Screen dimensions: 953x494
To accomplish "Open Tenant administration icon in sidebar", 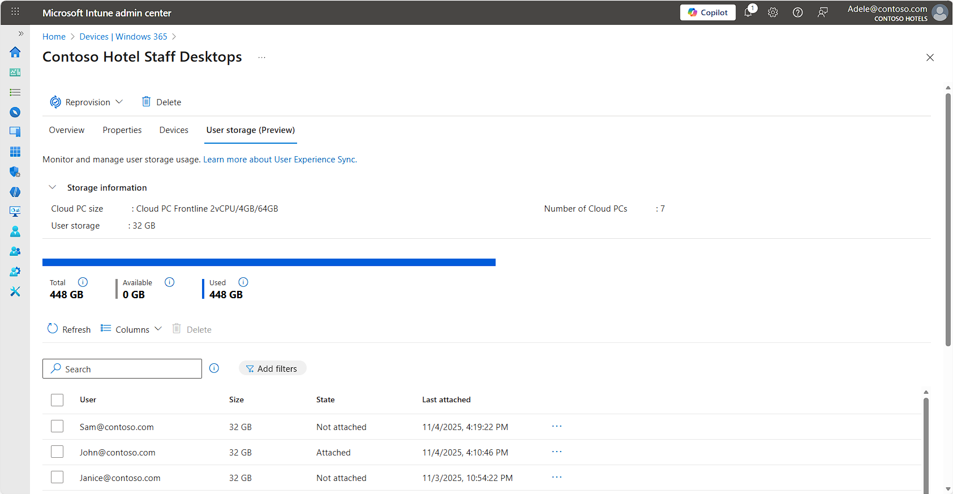I will (15, 272).
